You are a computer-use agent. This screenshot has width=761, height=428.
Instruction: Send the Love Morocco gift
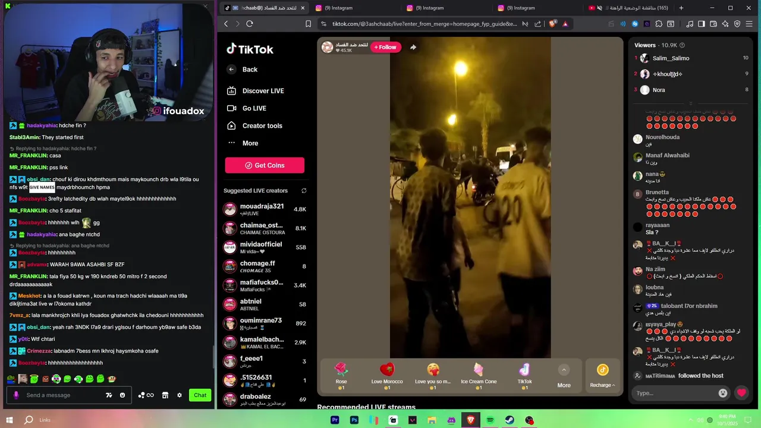pos(387,376)
